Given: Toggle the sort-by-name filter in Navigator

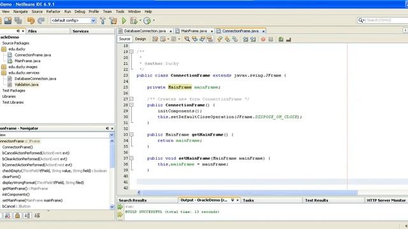Looking at the screenshot, I should tap(27, 216).
